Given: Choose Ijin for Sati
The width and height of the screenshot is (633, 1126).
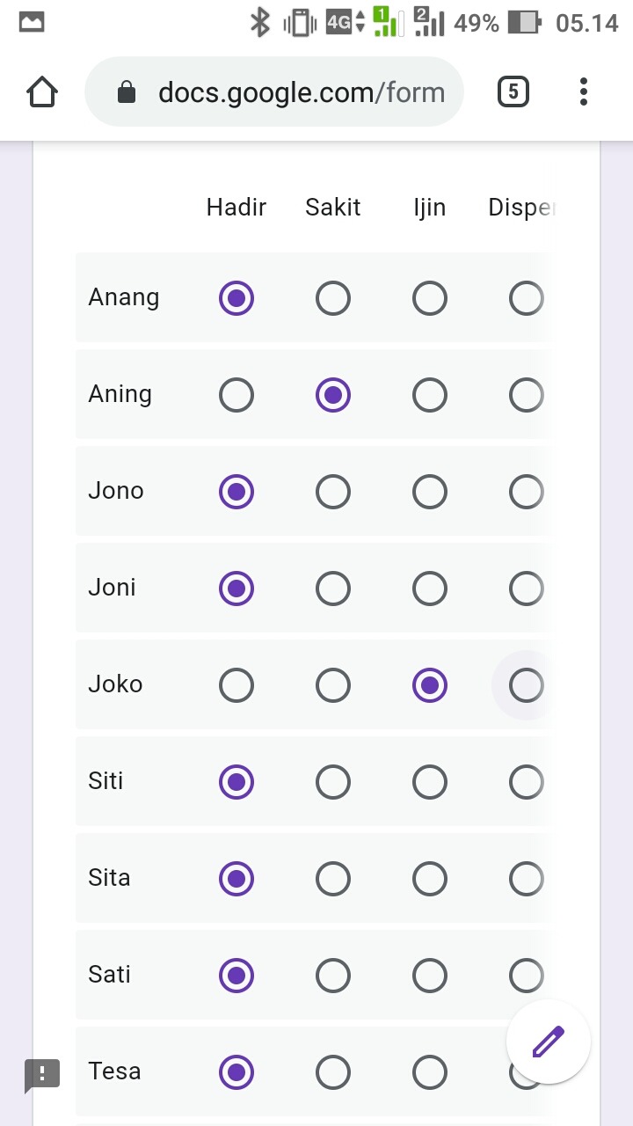Looking at the screenshot, I should point(430,976).
